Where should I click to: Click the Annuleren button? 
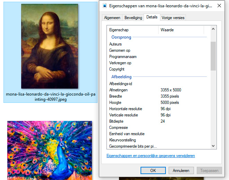(x=181, y=171)
